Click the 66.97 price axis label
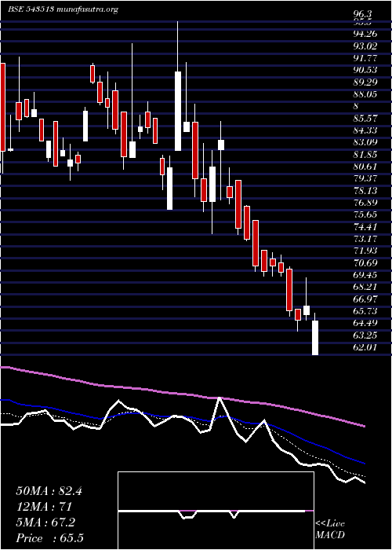The height and width of the screenshot is (550, 392). (366, 299)
